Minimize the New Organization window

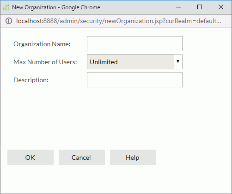coord(178,7)
